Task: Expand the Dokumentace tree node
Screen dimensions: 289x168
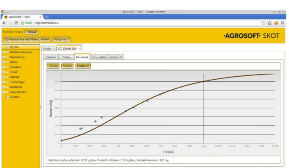Action: click(x=3, y=92)
